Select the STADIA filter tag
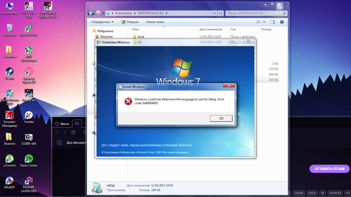Viewport: 351px width, 197px height. pyautogui.click(x=299, y=193)
